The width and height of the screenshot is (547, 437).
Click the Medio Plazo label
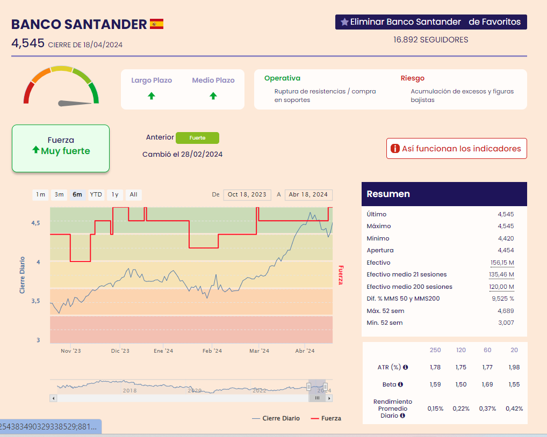point(213,80)
